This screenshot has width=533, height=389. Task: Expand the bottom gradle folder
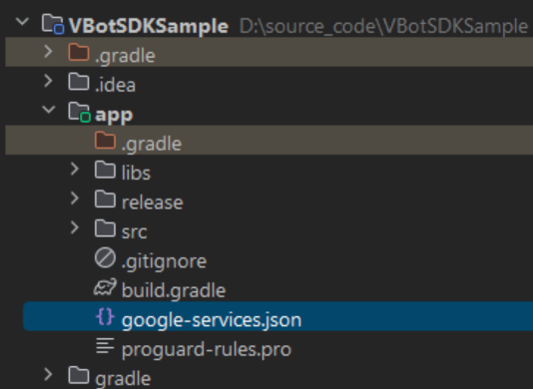(48, 374)
